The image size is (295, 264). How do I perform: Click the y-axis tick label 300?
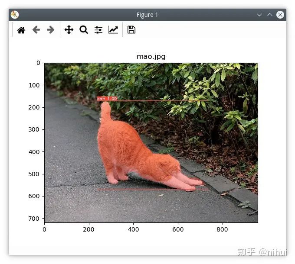(34, 129)
